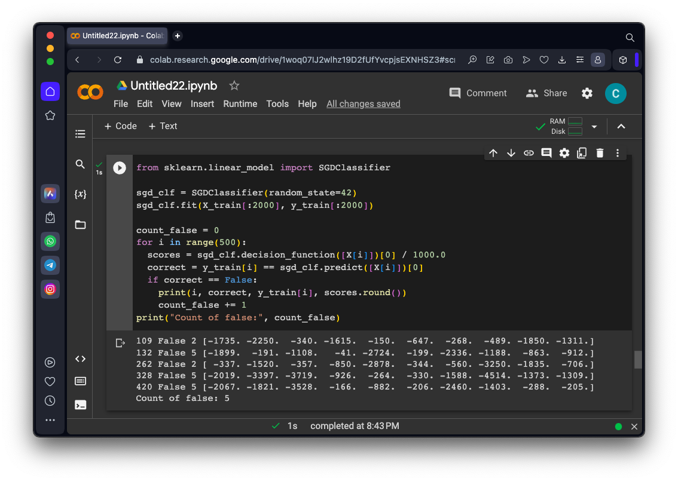The image size is (678, 481).
Task: Click the Share button
Action: pyautogui.click(x=546, y=93)
